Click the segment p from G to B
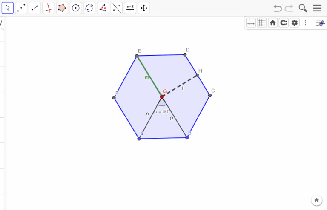The width and height of the screenshot is (327, 210). pyautogui.click(x=174, y=117)
